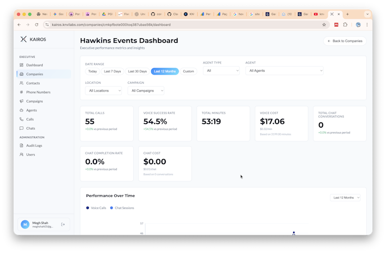Open the All Locations dropdown
This screenshot has height=253, width=386.
click(x=103, y=91)
